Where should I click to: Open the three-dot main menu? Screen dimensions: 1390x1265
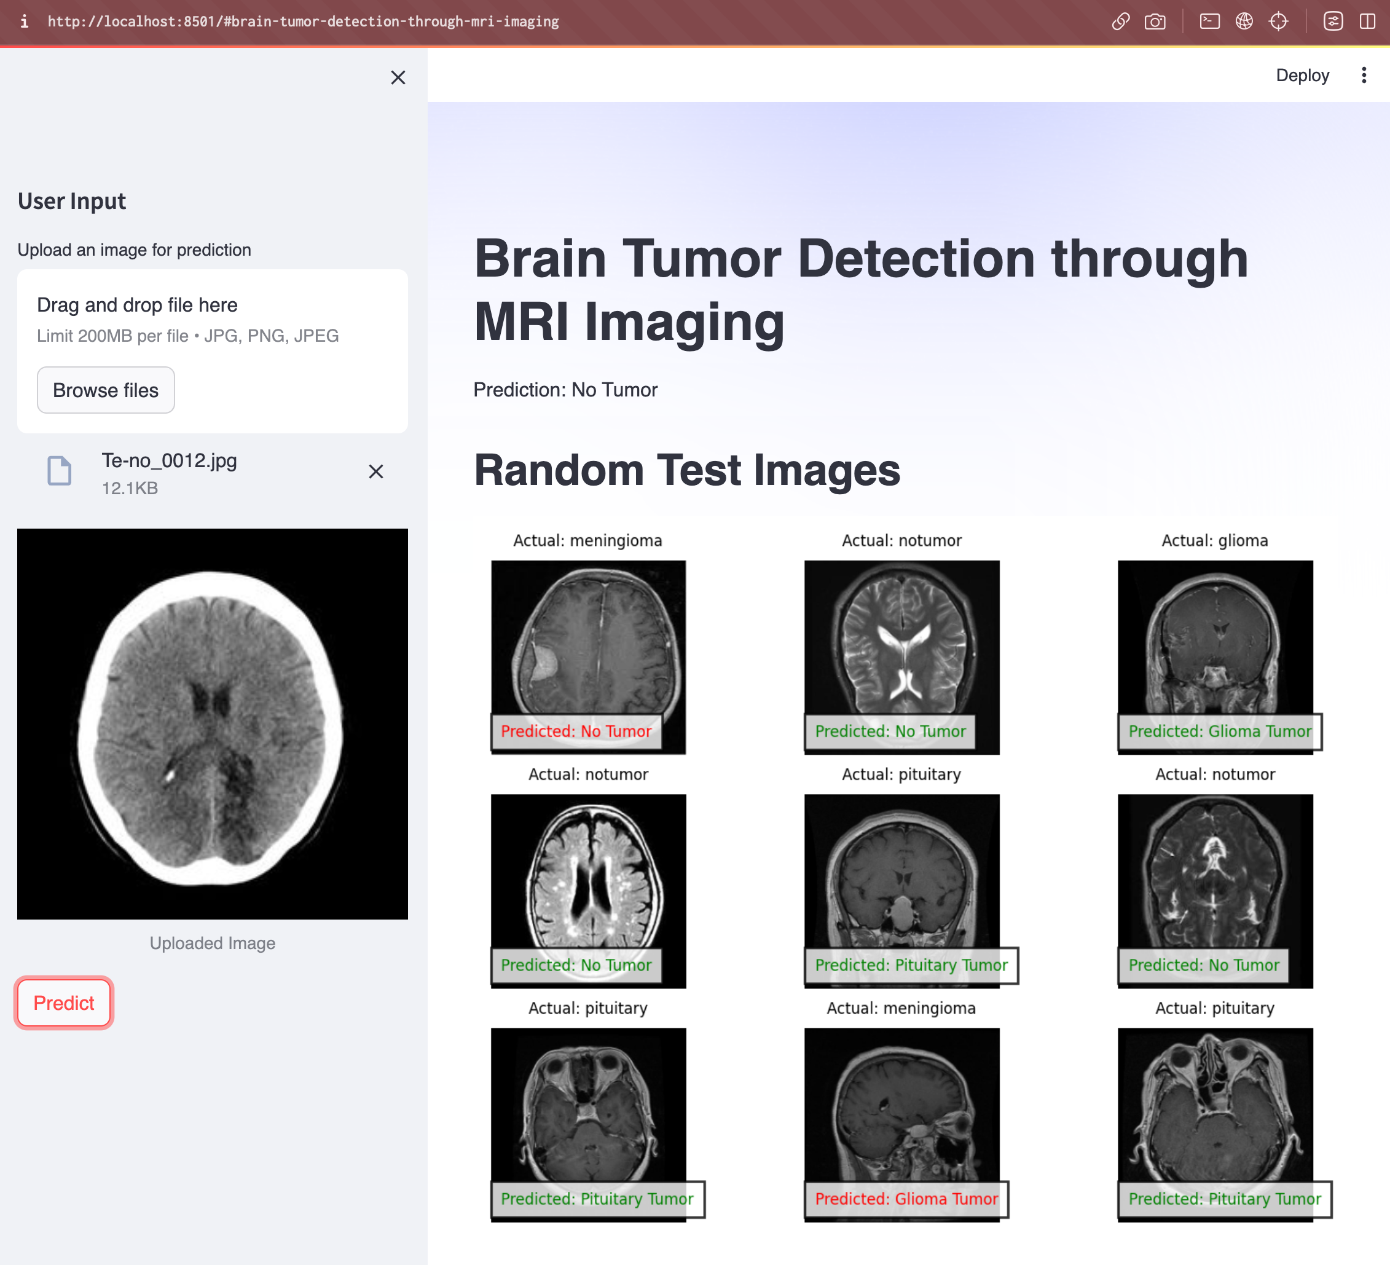[x=1364, y=75]
